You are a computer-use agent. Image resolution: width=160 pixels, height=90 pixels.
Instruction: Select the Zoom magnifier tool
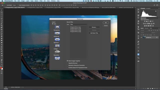coord(1,62)
